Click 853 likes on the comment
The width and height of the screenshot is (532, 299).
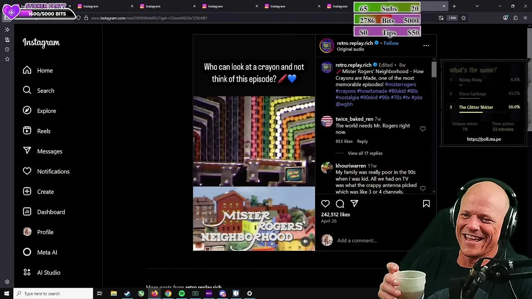coord(344,142)
